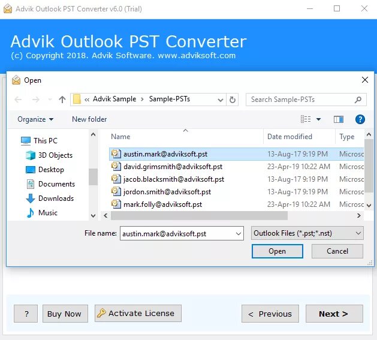Click the Music note icon
The image size is (377, 340).
31,213
